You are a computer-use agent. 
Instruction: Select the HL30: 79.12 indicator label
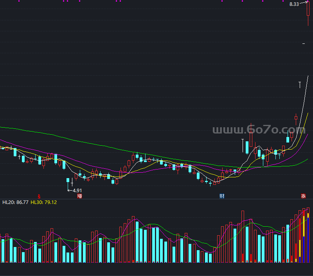(x=43, y=202)
